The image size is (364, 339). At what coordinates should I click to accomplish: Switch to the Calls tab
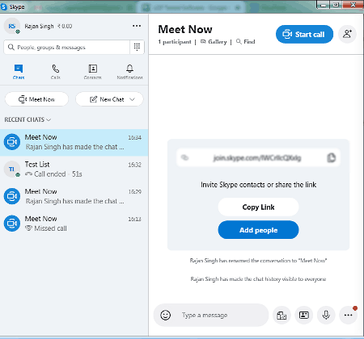(56, 72)
